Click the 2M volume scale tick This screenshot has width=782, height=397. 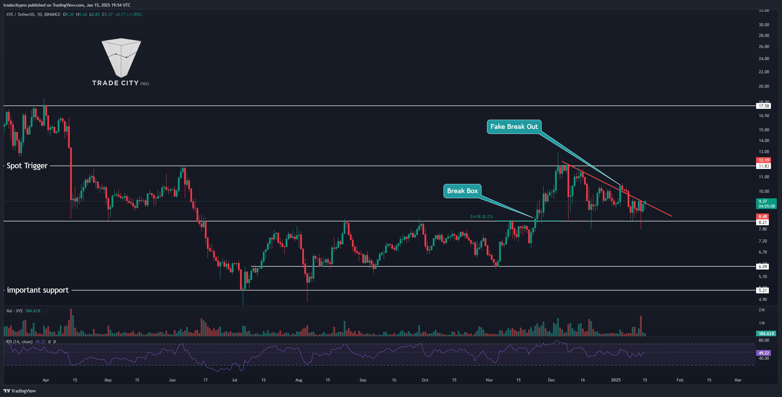click(762, 310)
